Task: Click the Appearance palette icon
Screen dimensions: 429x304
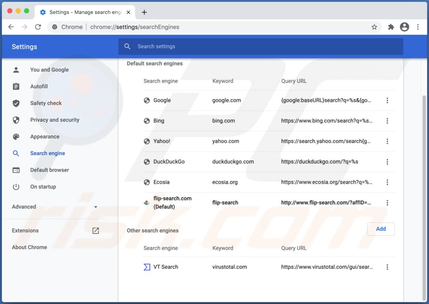Action: click(x=16, y=137)
